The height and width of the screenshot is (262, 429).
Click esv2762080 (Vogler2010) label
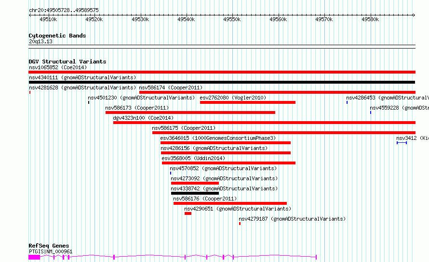pos(233,98)
